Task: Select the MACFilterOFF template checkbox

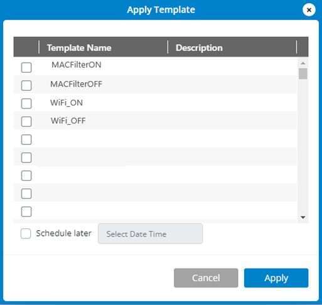Action: (x=26, y=85)
